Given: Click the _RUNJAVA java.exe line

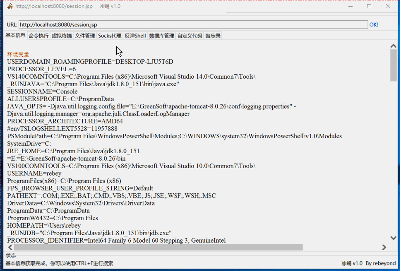Looking at the screenshot, I should click(93, 84).
